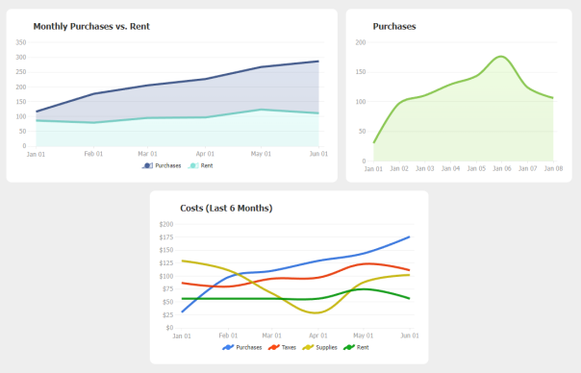
Task: Click the Purchases chart title on right card
Action: point(394,26)
